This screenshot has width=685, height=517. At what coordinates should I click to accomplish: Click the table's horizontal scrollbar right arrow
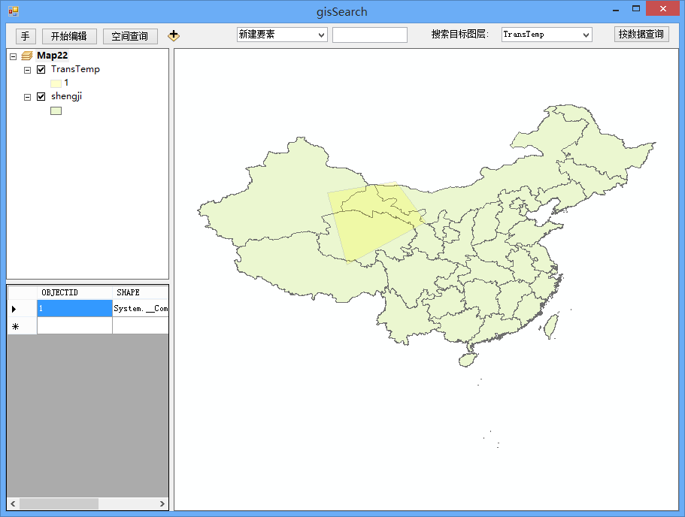[162, 503]
